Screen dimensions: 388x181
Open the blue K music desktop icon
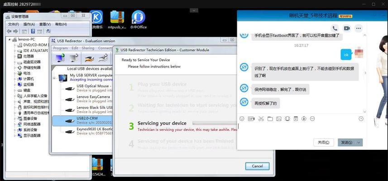coord(96,17)
